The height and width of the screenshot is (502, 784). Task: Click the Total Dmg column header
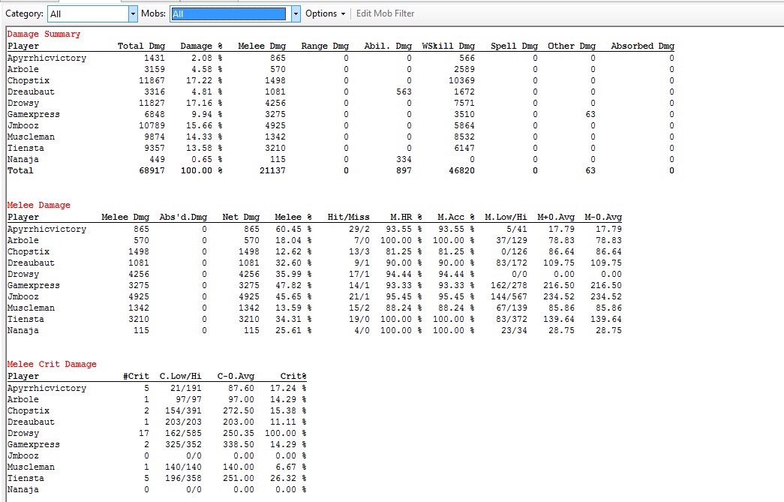141,47
